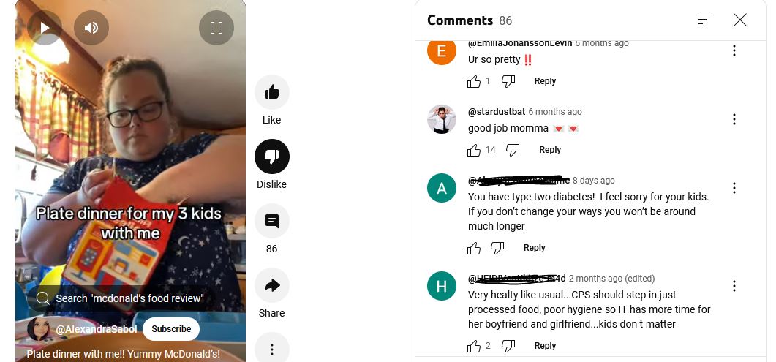
Task: Dislike the "good job momma" comment
Action: pos(512,150)
